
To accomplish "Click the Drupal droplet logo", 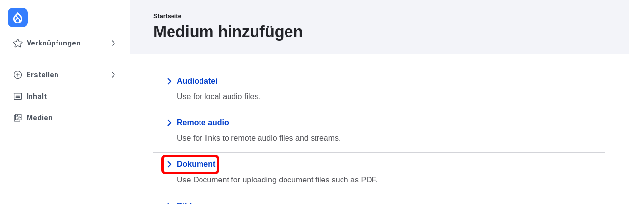I will [18, 18].
